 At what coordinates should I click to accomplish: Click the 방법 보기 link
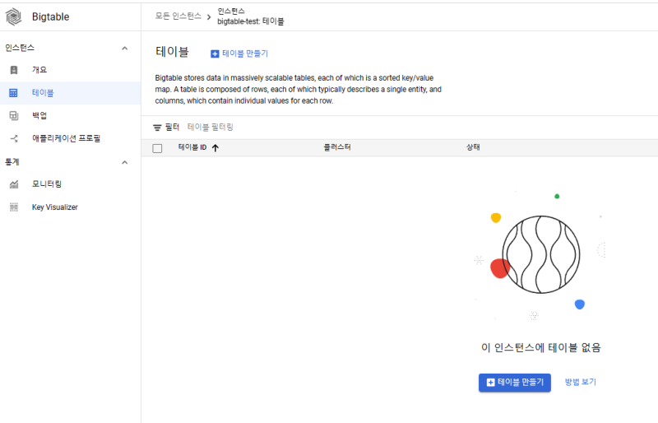(581, 382)
